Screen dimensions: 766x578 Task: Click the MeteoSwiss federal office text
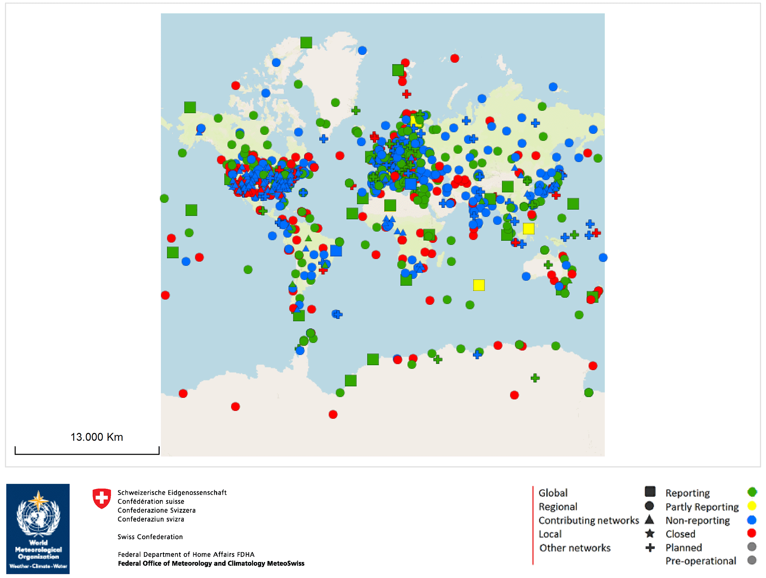click(211, 563)
